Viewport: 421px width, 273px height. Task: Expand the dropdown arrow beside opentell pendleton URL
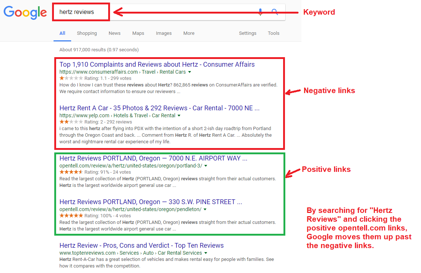pos(205,210)
